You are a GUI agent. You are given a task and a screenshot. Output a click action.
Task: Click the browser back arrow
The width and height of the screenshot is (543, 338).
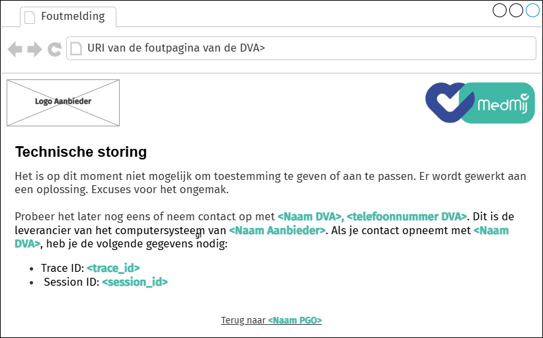(x=15, y=49)
